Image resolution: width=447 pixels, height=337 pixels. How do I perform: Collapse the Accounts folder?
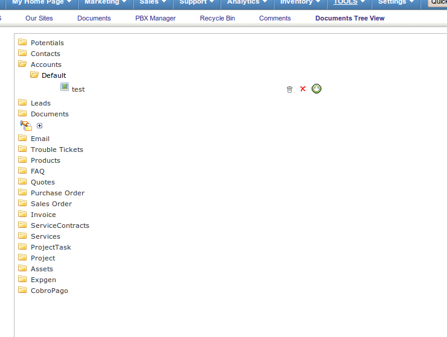pos(22,65)
